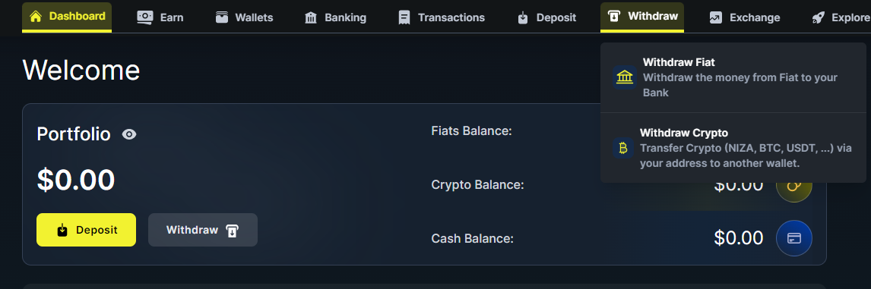
Task: Click the Exchange chart icon
Action: tap(715, 17)
